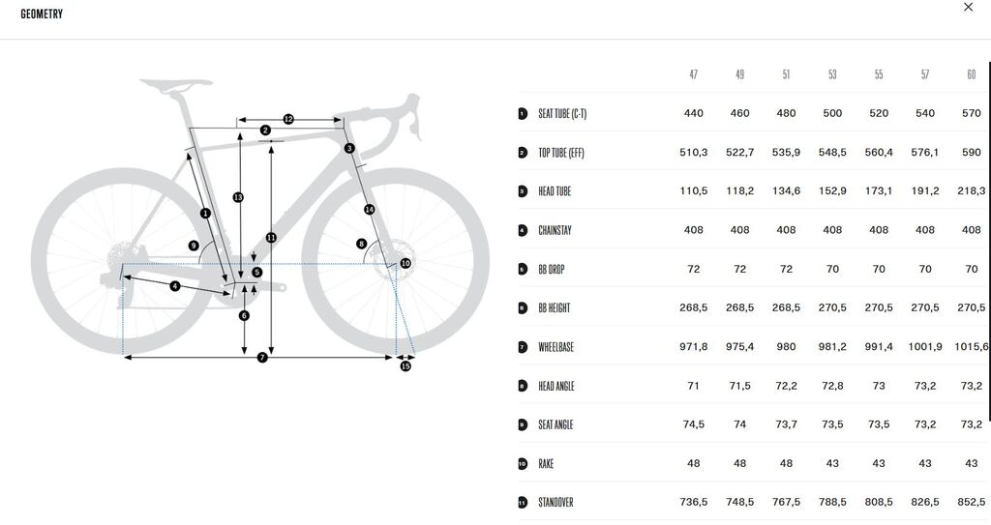Close the geometry panel with the X
This screenshot has width=991, height=525.
tap(968, 8)
